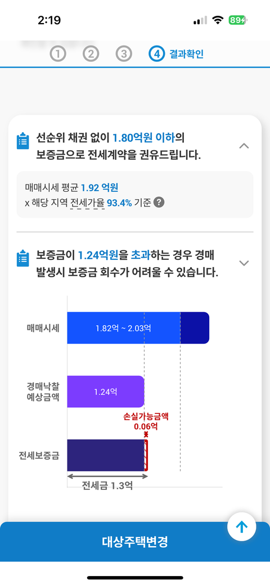Tap the red X loss marker
The image size is (270, 585).
point(146,434)
